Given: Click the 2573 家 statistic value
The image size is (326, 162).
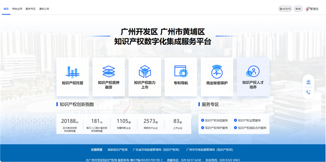Looking at the screenshot, I should point(151,121).
